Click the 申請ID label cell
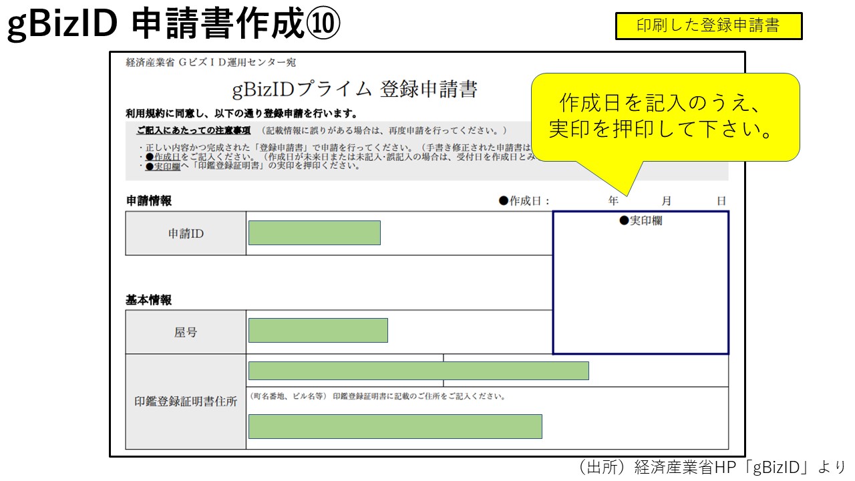This screenshot has height=481, width=855. coord(186,234)
